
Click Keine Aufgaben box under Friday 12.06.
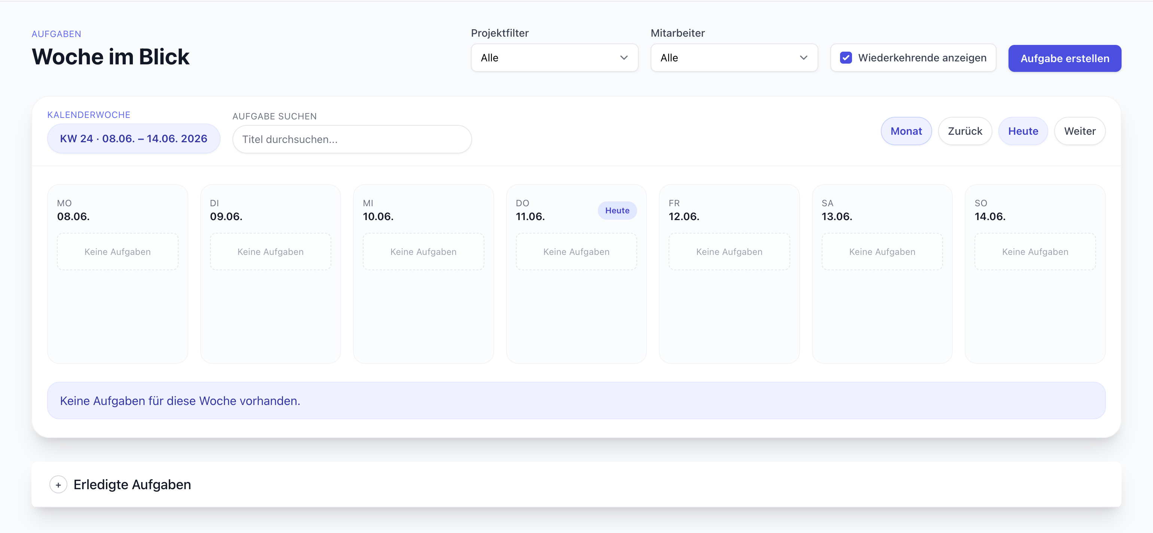click(x=729, y=252)
